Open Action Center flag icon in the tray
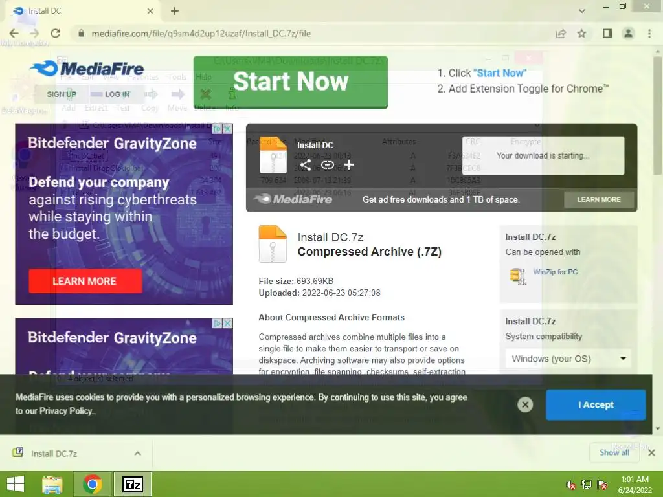Viewport: 663px width, 497px height. tap(602, 485)
